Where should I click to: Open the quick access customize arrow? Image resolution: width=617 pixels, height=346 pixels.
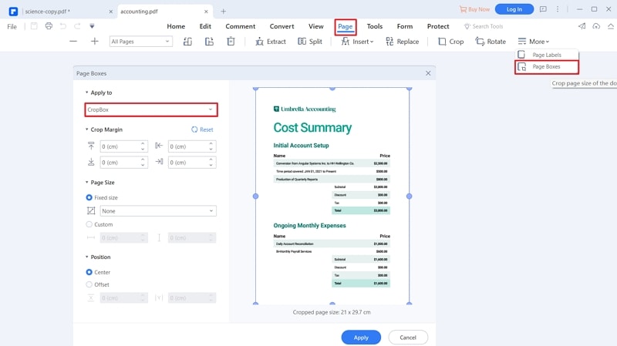92,26
